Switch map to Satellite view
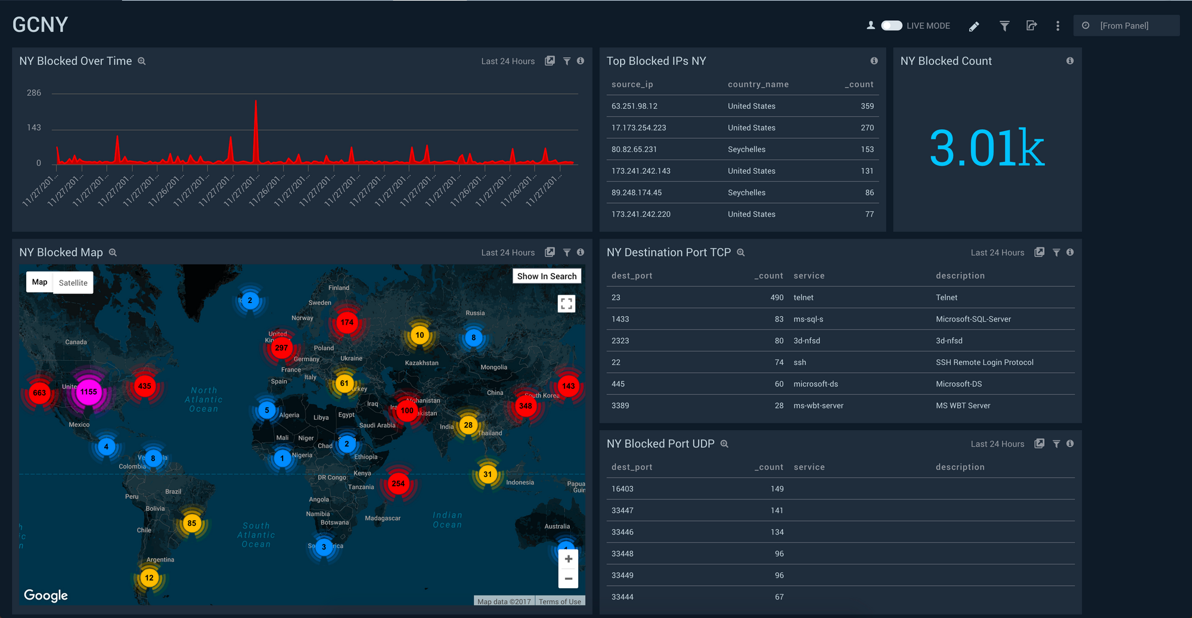1192x618 pixels. pyautogui.click(x=73, y=283)
